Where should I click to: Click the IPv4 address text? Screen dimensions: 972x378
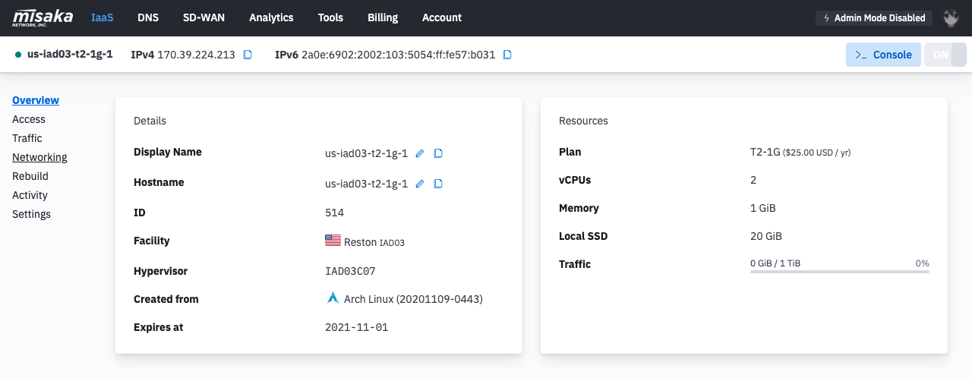coord(196,55)
